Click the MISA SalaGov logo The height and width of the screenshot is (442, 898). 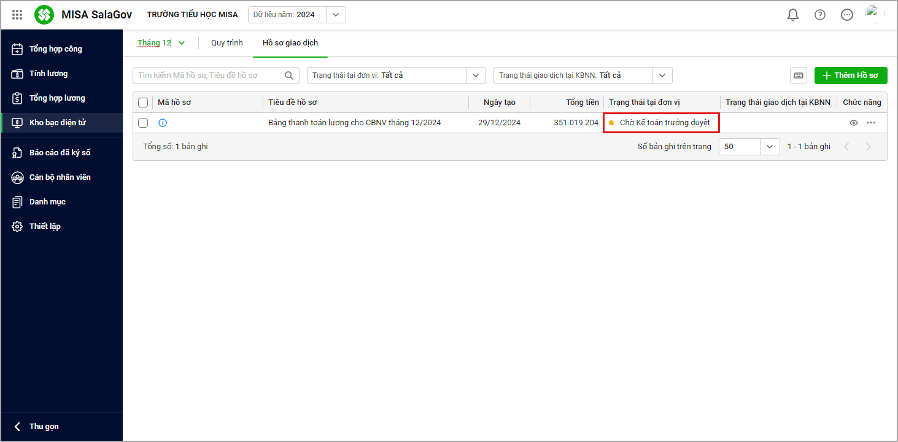point(44,15)
